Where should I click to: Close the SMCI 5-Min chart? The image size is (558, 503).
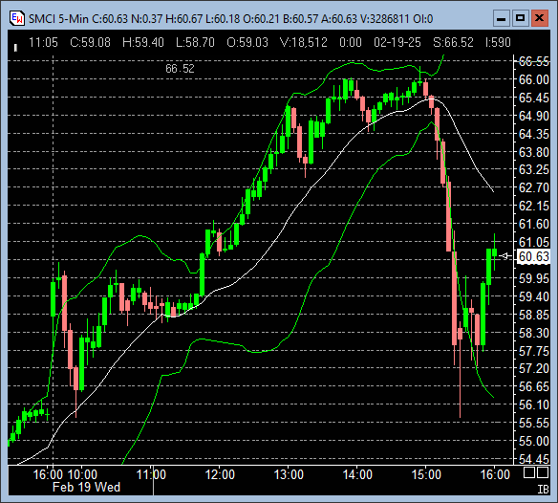540,18
